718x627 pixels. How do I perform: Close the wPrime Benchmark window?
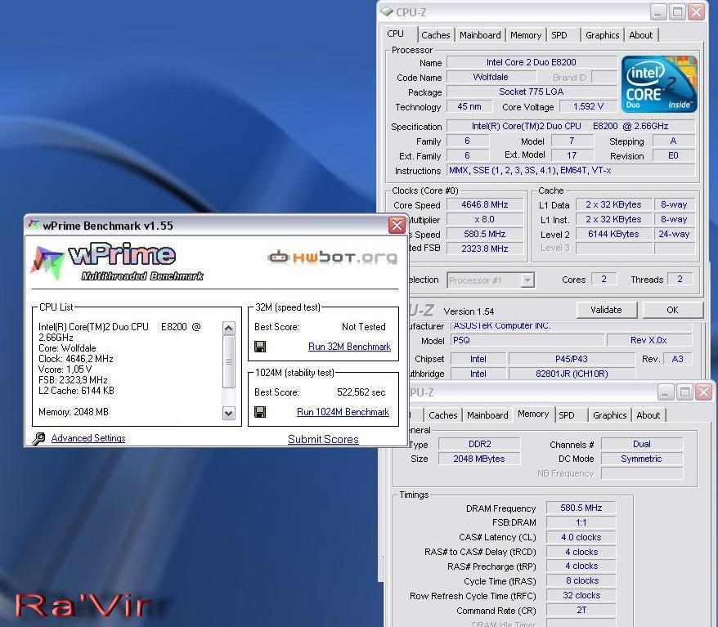tap(397, 225)
